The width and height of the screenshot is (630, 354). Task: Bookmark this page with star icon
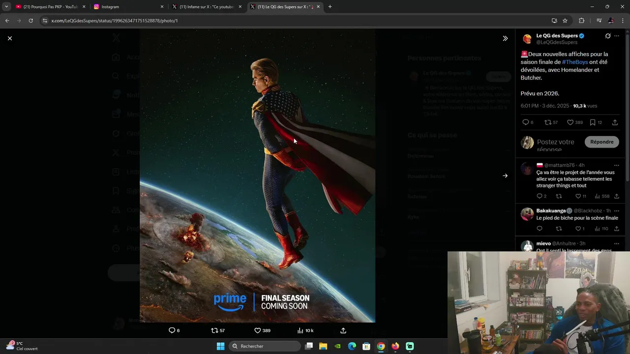[x=565, y=21]
